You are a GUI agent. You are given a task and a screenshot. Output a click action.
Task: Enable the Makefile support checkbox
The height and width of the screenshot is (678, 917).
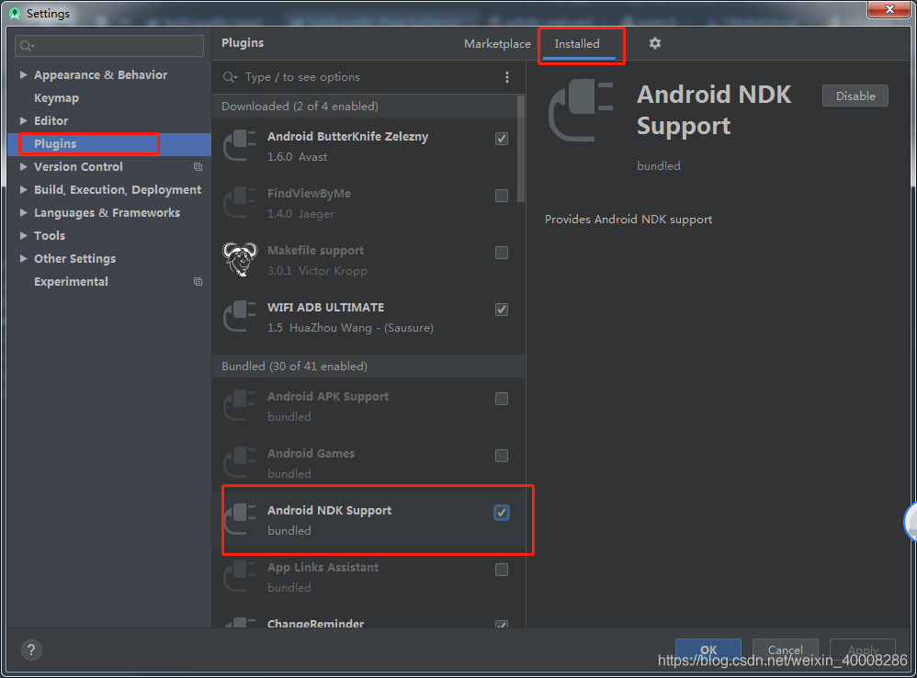pos(501,253)
